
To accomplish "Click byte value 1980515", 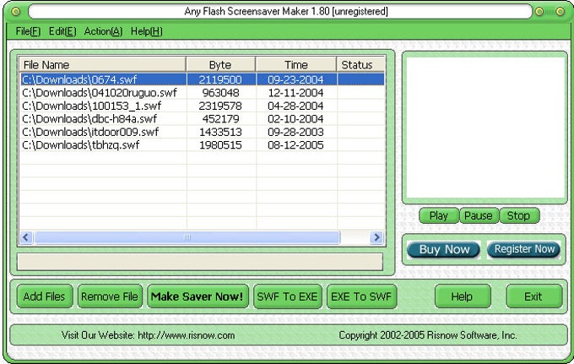I will click(220, 145).
